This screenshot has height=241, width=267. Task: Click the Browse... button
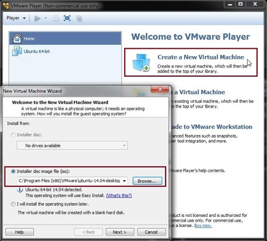click(x=147, y=181)
